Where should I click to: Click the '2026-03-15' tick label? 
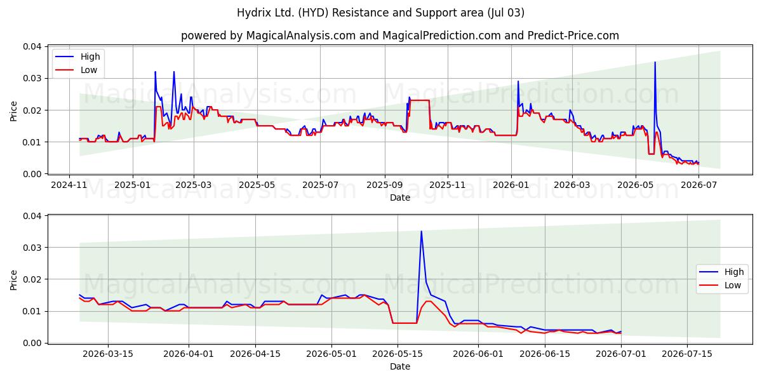108,354
